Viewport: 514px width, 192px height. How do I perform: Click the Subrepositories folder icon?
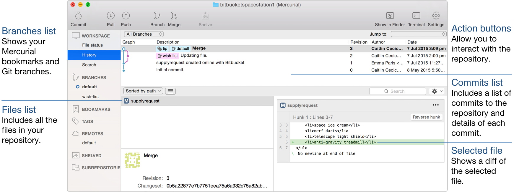point(76,168)
